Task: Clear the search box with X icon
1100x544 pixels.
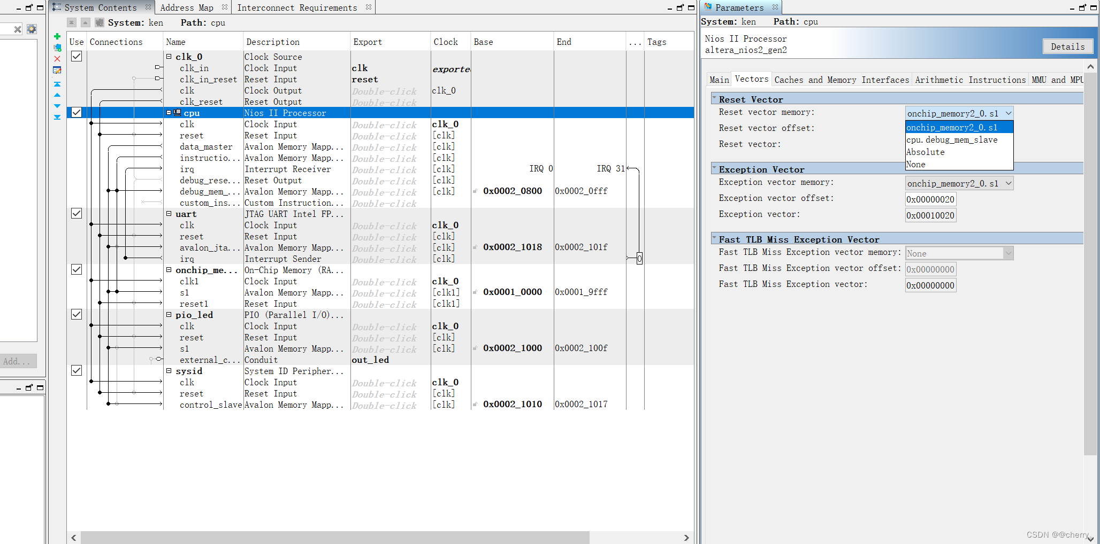Action: tap(18, 29)
